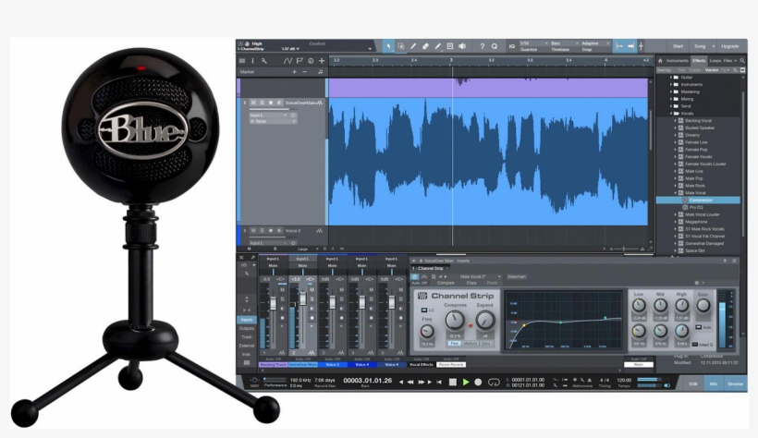The width and height of the screenshot is (758, 438).
Task: Open the Bars timebase dropdown
Action: pos(565,43)
